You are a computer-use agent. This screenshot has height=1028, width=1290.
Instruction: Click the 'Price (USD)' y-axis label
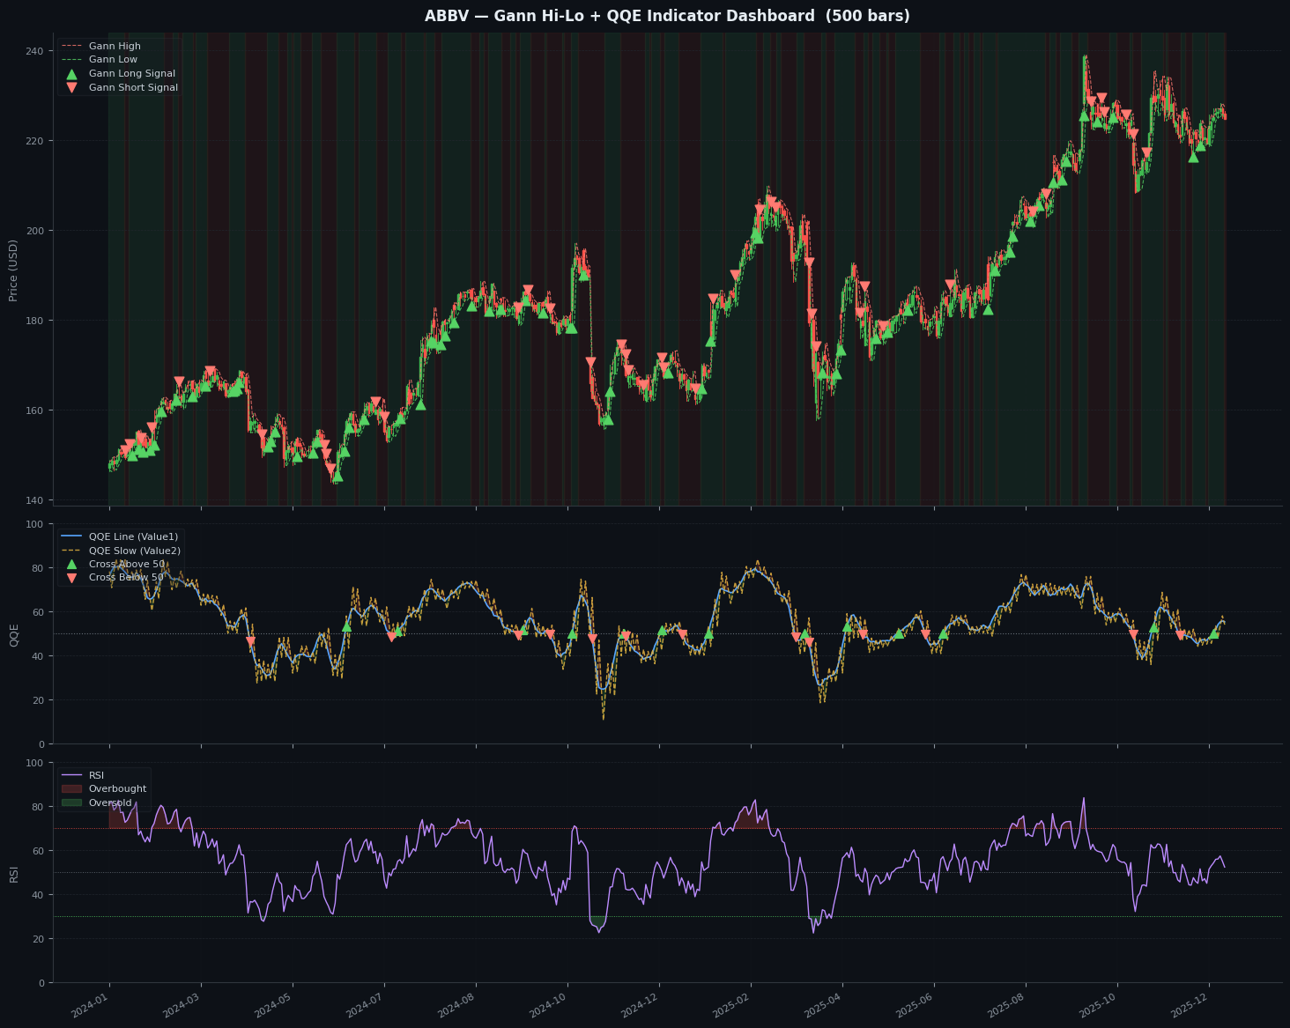[13, 270]
